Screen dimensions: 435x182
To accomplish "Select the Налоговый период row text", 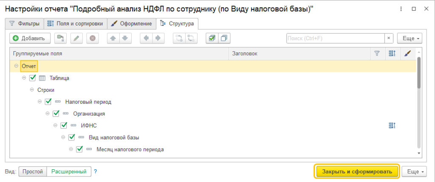I will tap(88, 102).
